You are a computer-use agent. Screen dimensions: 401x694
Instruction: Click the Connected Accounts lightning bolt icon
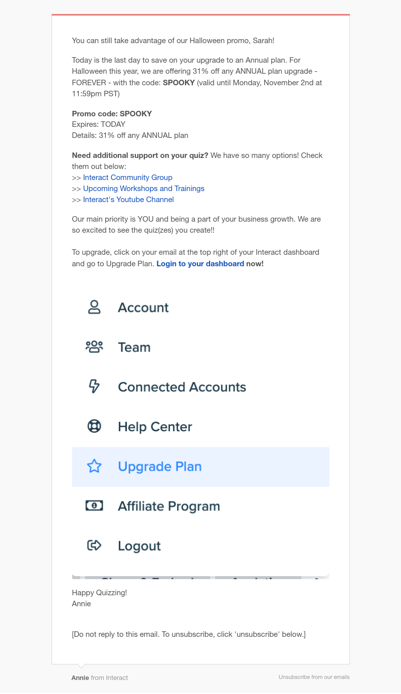point(94,387)
